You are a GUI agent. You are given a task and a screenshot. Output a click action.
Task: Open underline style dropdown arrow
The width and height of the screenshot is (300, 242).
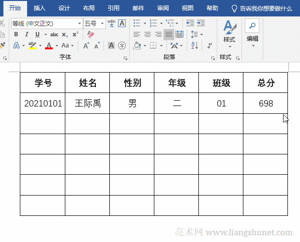click(45, 34)
